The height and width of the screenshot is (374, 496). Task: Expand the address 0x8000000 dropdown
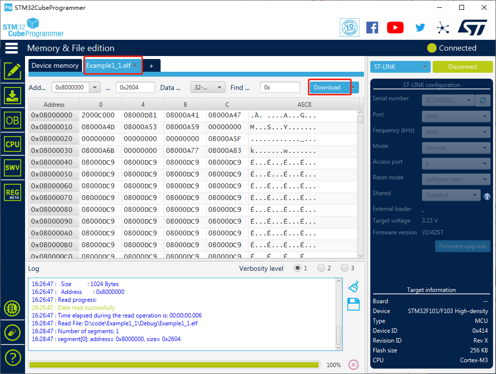point(95,87)
